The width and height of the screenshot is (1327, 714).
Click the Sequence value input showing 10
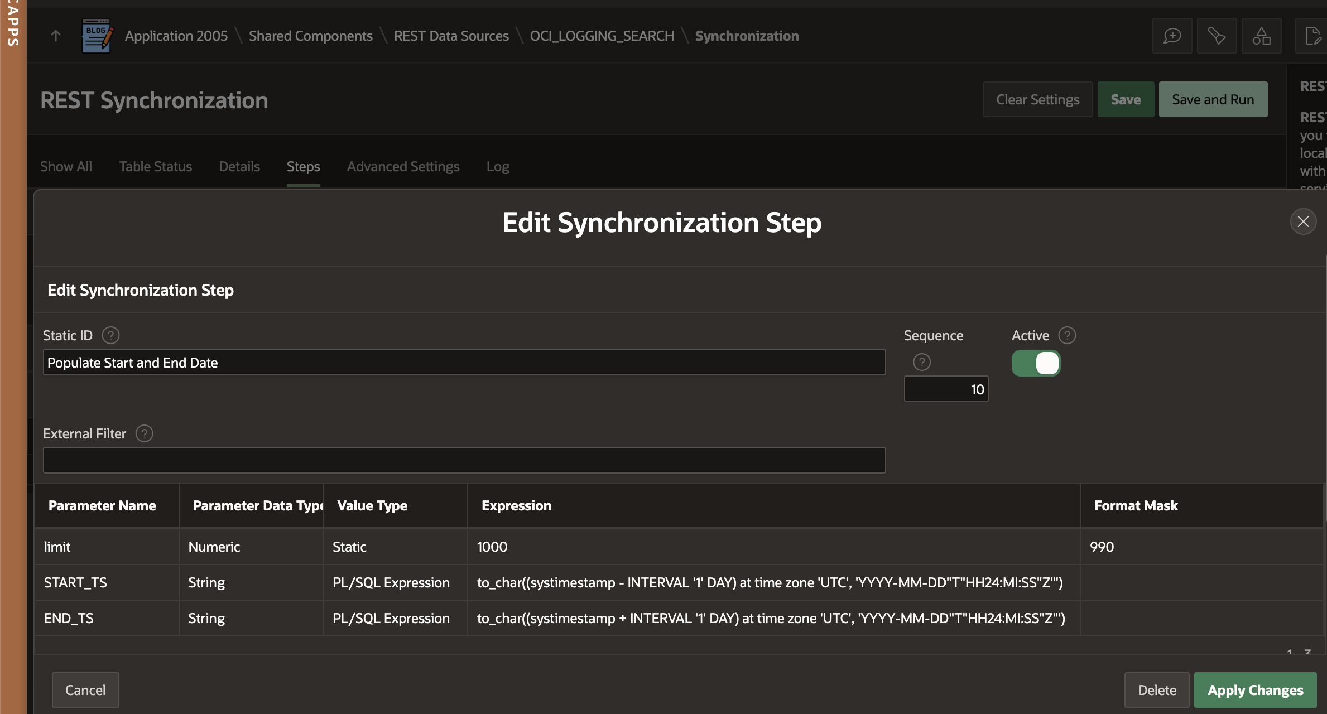tap(945, 389)
